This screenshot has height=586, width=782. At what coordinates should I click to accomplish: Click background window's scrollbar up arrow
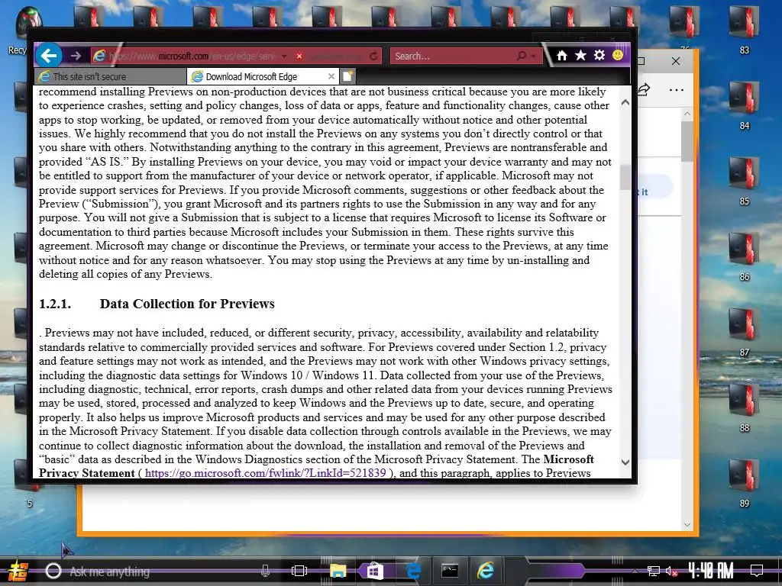(687, 114)
